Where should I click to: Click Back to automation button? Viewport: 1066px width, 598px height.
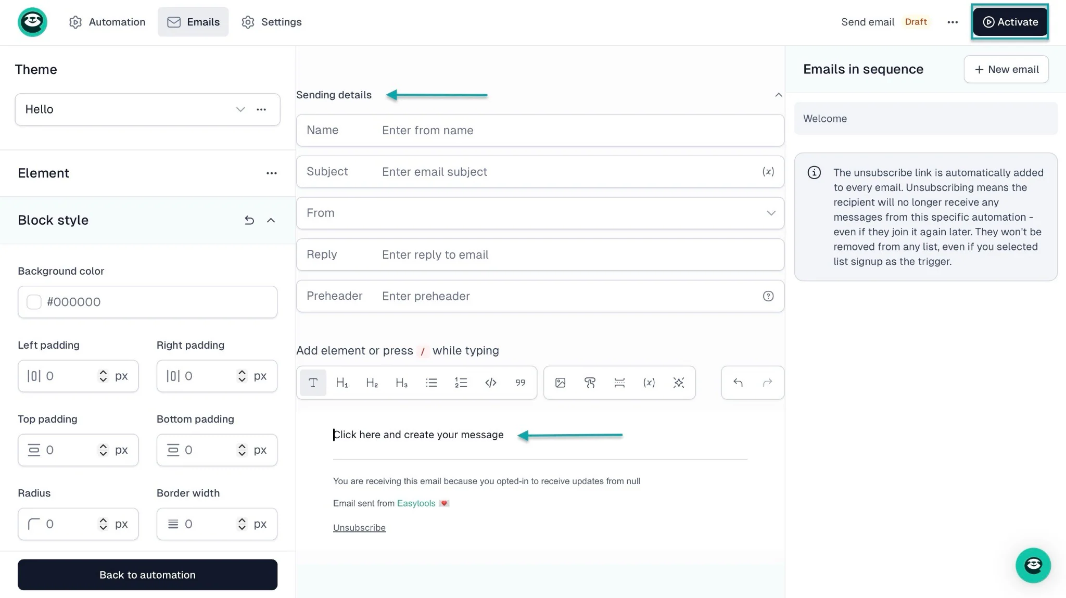pyautogui.click(x=147, y=575)
